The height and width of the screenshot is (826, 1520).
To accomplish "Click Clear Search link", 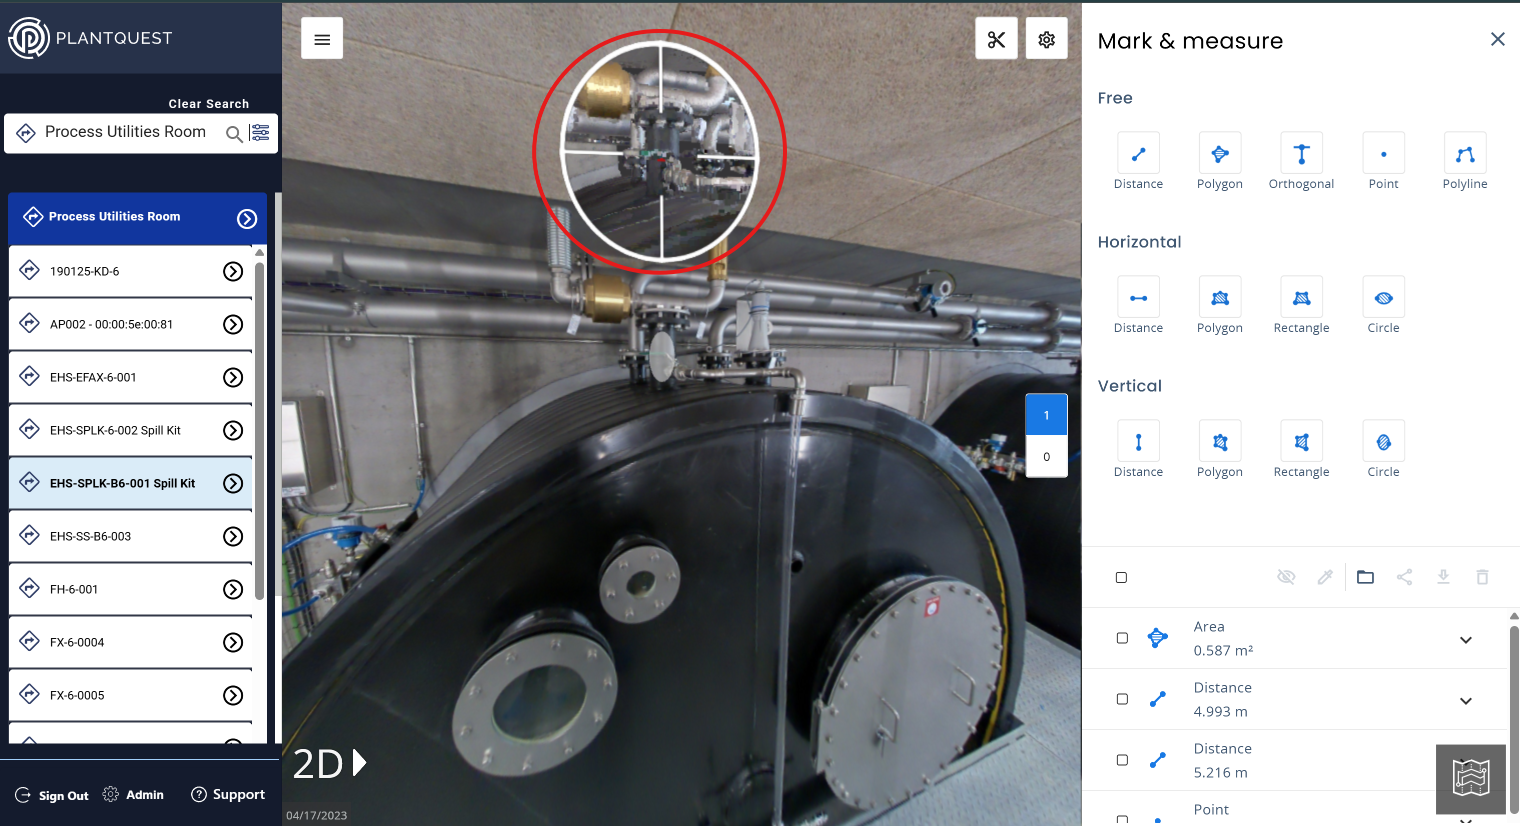I will tap(208, 104).
